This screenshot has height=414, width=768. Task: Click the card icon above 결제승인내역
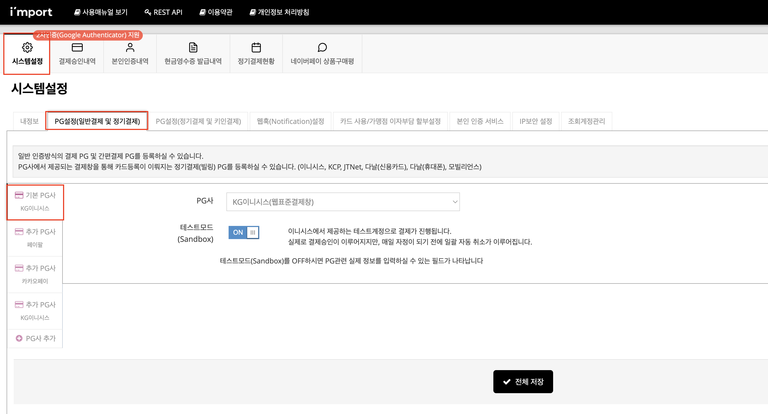click(77, 47)
